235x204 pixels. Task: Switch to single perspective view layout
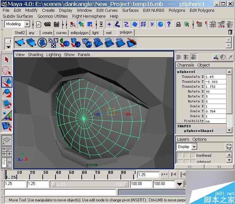[7, 140]
